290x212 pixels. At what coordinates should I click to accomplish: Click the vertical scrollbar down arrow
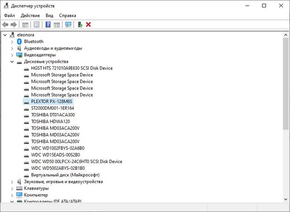tap(286, 199)
